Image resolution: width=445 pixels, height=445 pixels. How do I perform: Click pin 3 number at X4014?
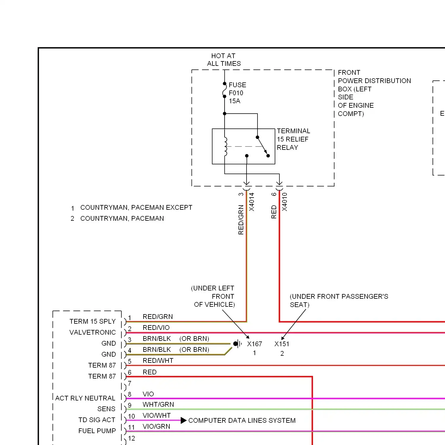point(241,194)
